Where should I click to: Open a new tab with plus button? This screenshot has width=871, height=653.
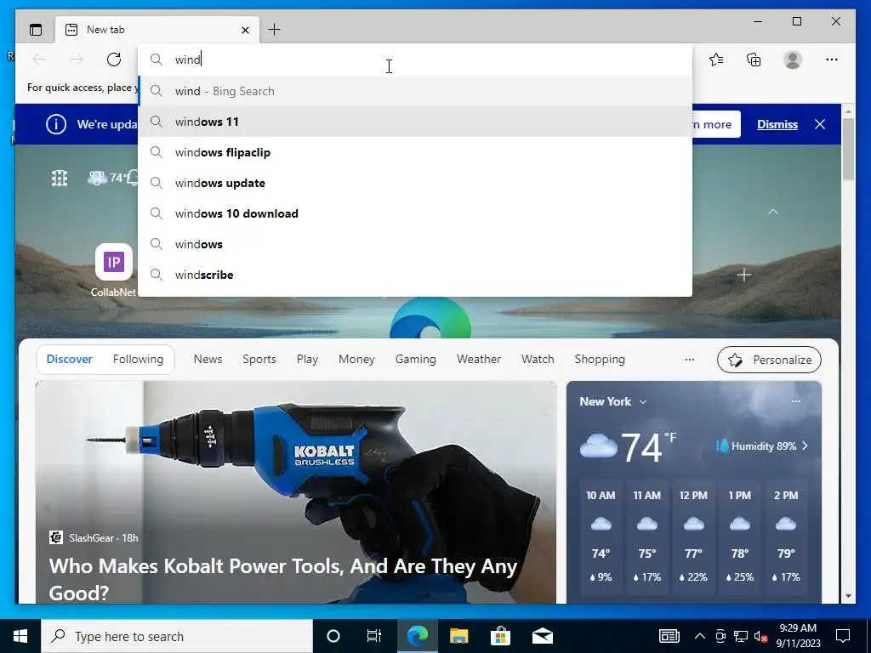[x=275, y=30]
